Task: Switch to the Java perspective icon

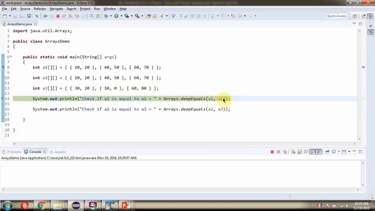Action: point(363,16)
